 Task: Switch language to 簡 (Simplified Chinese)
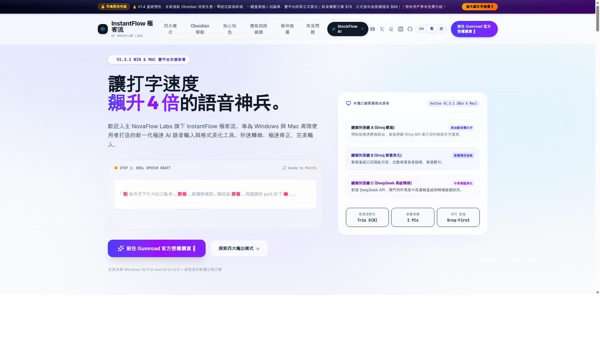pos(441,29)
